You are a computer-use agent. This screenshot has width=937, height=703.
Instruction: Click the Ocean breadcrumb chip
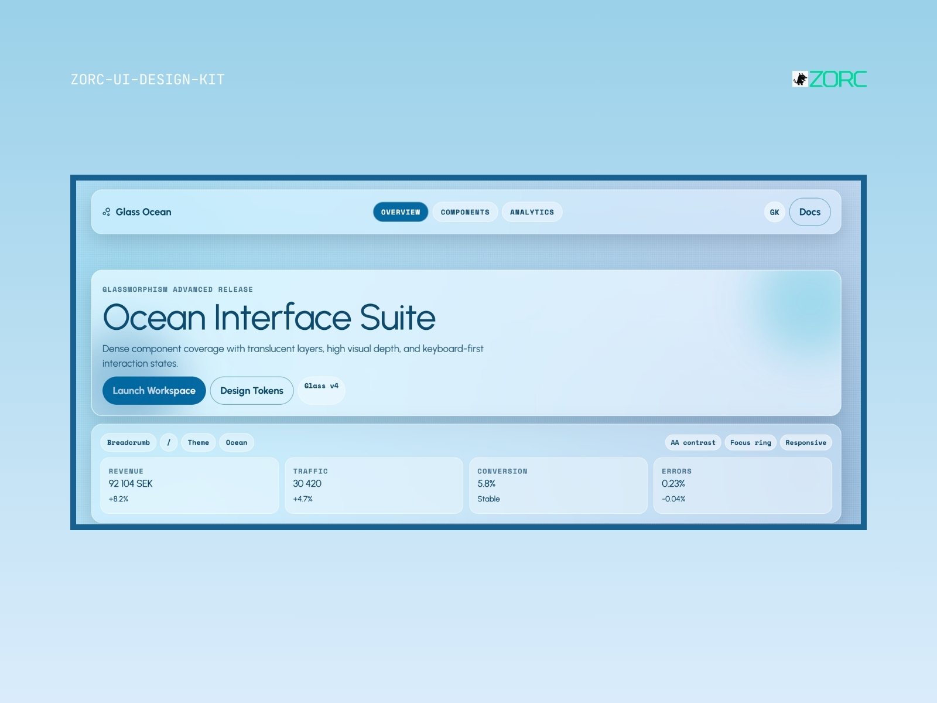[x=237, y=442]
